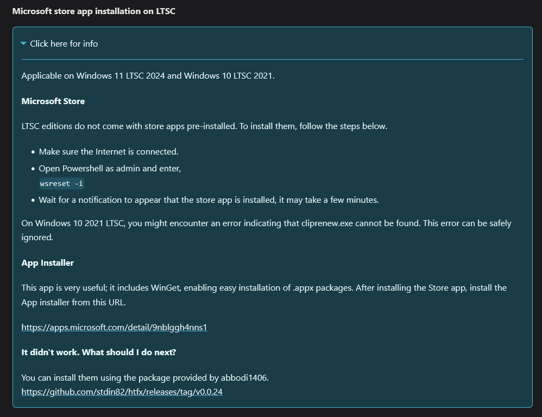
Task: Open the apps.microsoft.com App Installer link
Action: (x=115, y=327)
